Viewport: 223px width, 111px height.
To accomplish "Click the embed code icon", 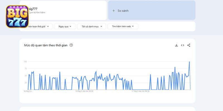I will pos(183,45).
